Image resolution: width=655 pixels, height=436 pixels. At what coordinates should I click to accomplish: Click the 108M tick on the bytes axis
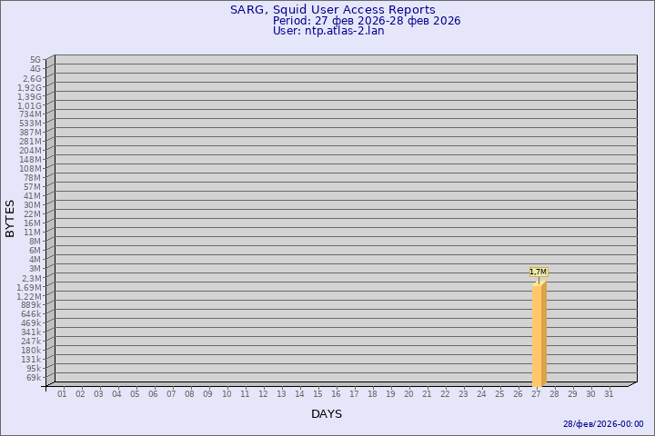[x=30, y=169]
